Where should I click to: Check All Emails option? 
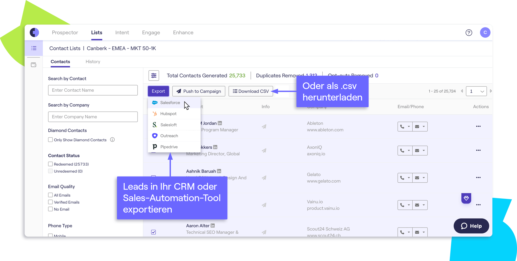[50, 195]
